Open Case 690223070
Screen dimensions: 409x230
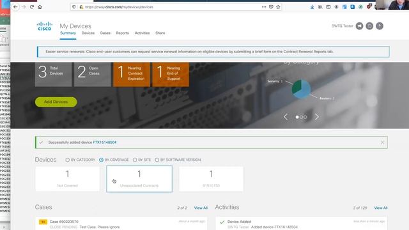pyautogui.click(x=64, y=222)
